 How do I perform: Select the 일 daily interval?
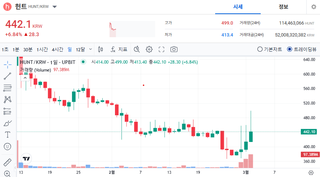(x=70, y=49)
